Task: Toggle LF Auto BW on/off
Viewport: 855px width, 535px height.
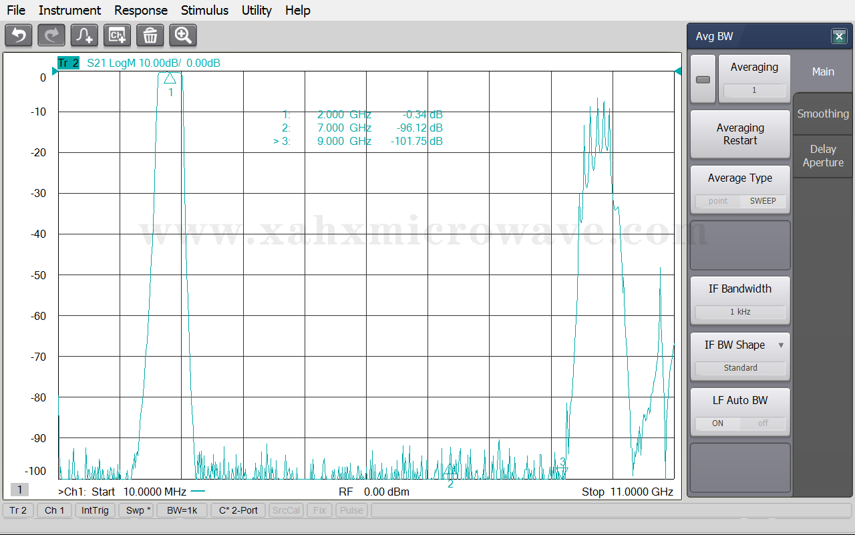Action: coord(740,423)
